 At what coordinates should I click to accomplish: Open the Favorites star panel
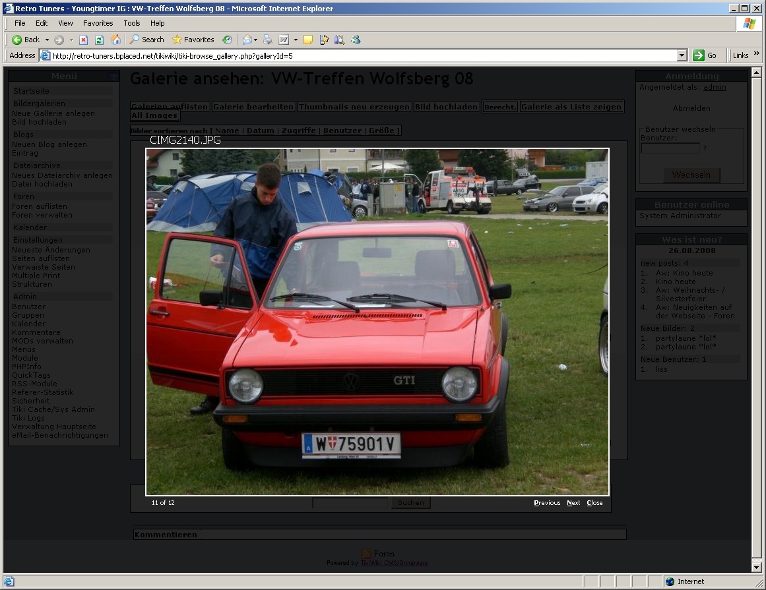[193, 40]
